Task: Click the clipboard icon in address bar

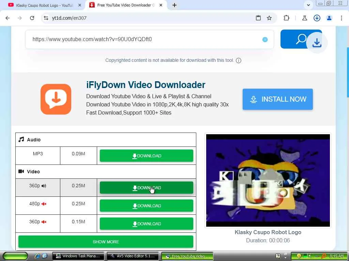Action: [258, 18]
